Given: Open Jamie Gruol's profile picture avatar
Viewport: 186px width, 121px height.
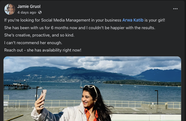Looking at the screenshot, I should tap(10, 9).
